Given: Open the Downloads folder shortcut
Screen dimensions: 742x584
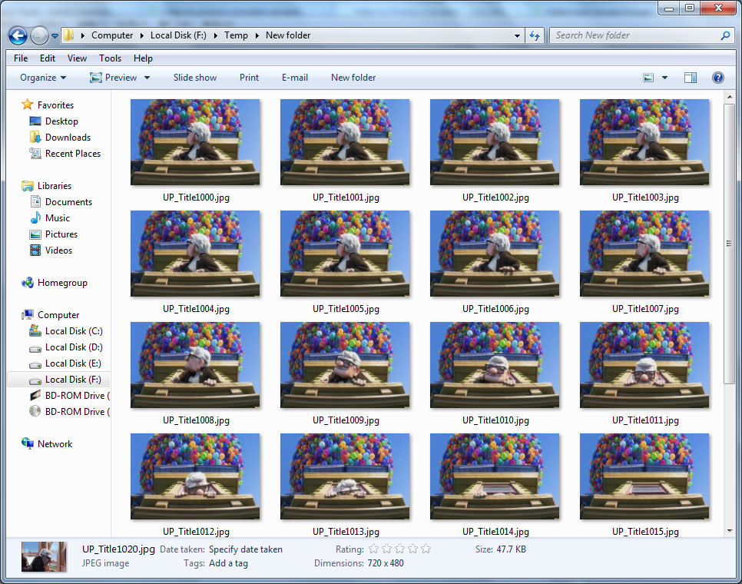Looking at the screenshot, I should [x=68, y=138].
